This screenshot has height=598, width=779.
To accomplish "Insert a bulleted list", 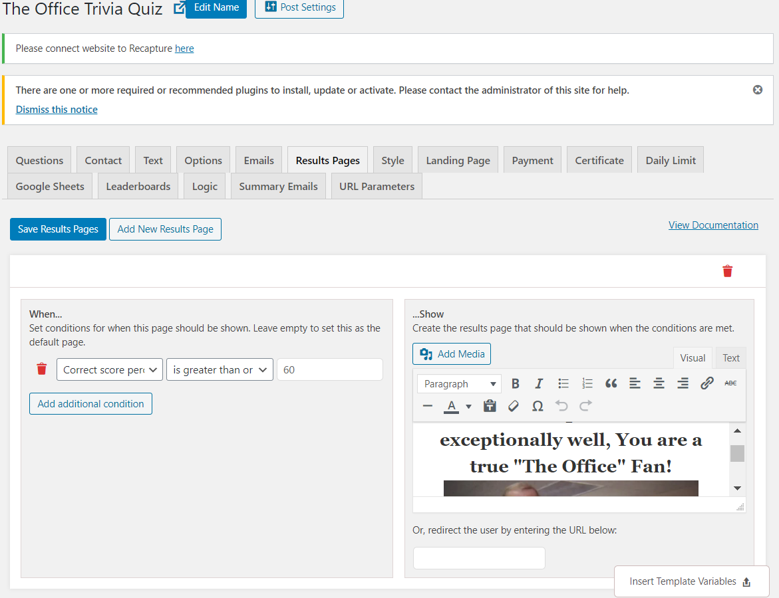I will [563, 383].
